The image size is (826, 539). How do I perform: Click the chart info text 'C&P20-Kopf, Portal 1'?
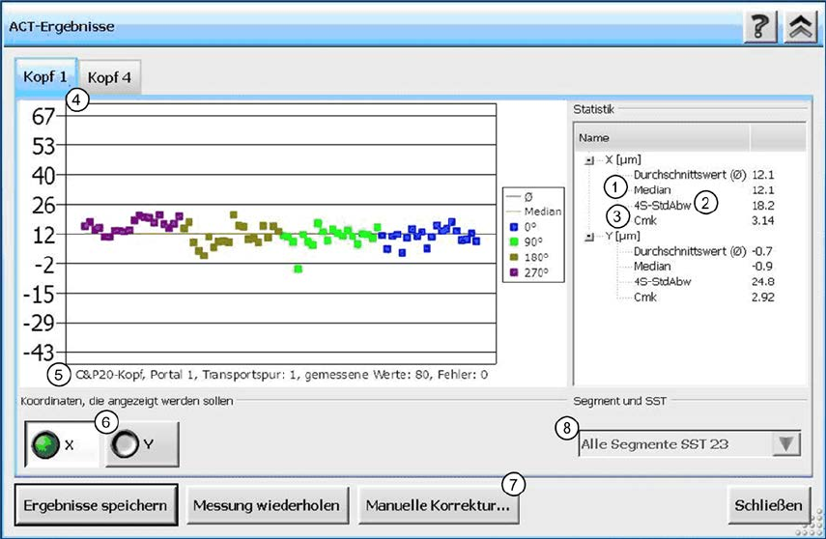(136, 375)
